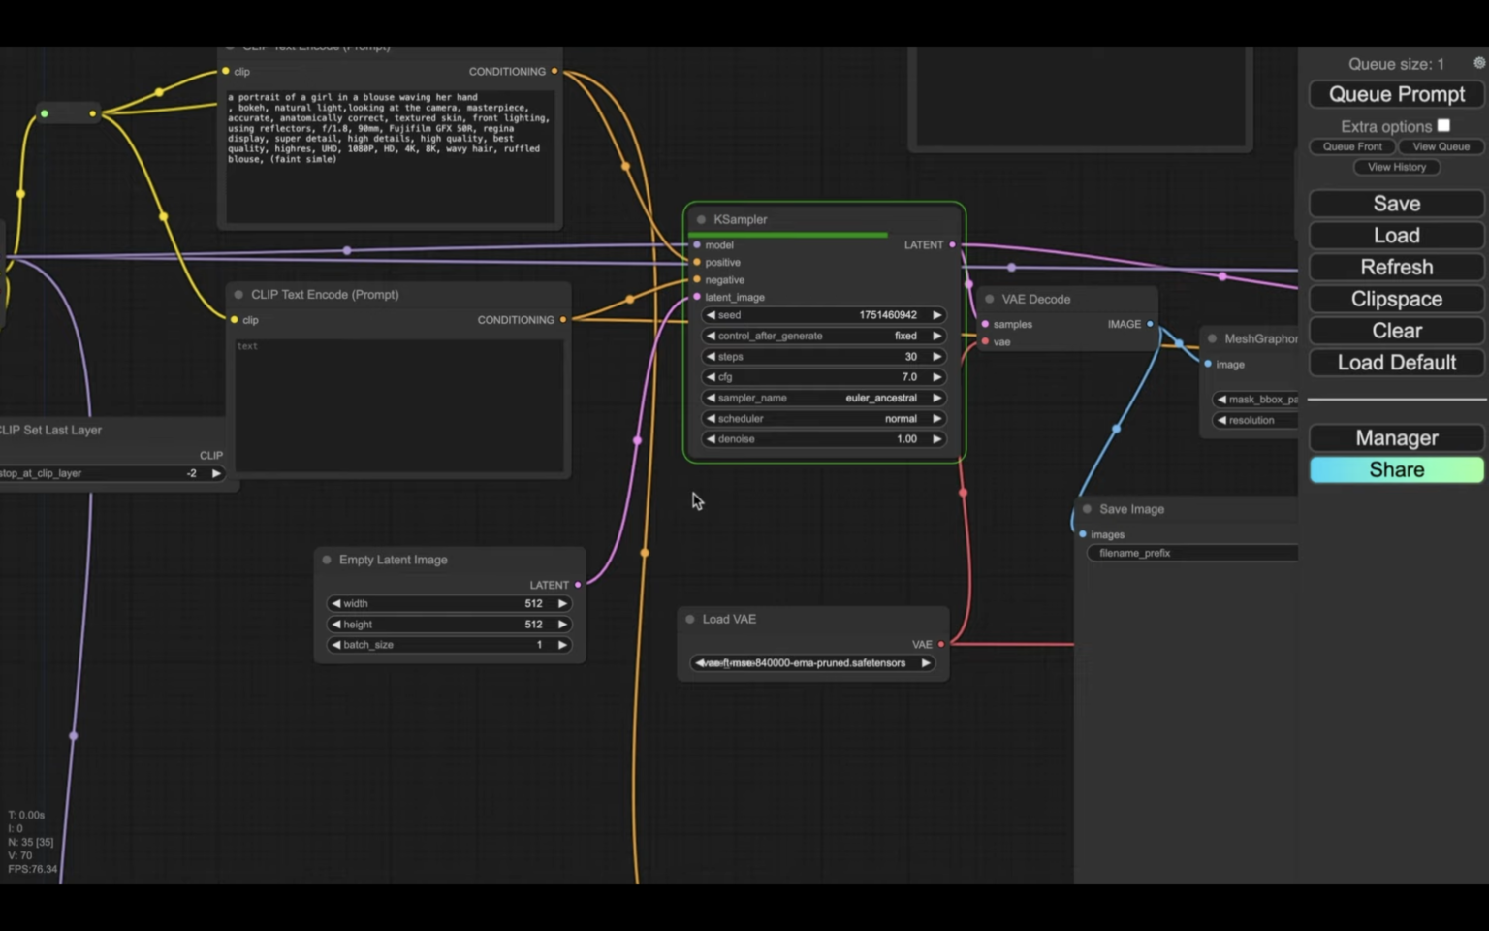
Task: Click the VAE Decode IMAGE output port
Action: tap(1150, 324)
